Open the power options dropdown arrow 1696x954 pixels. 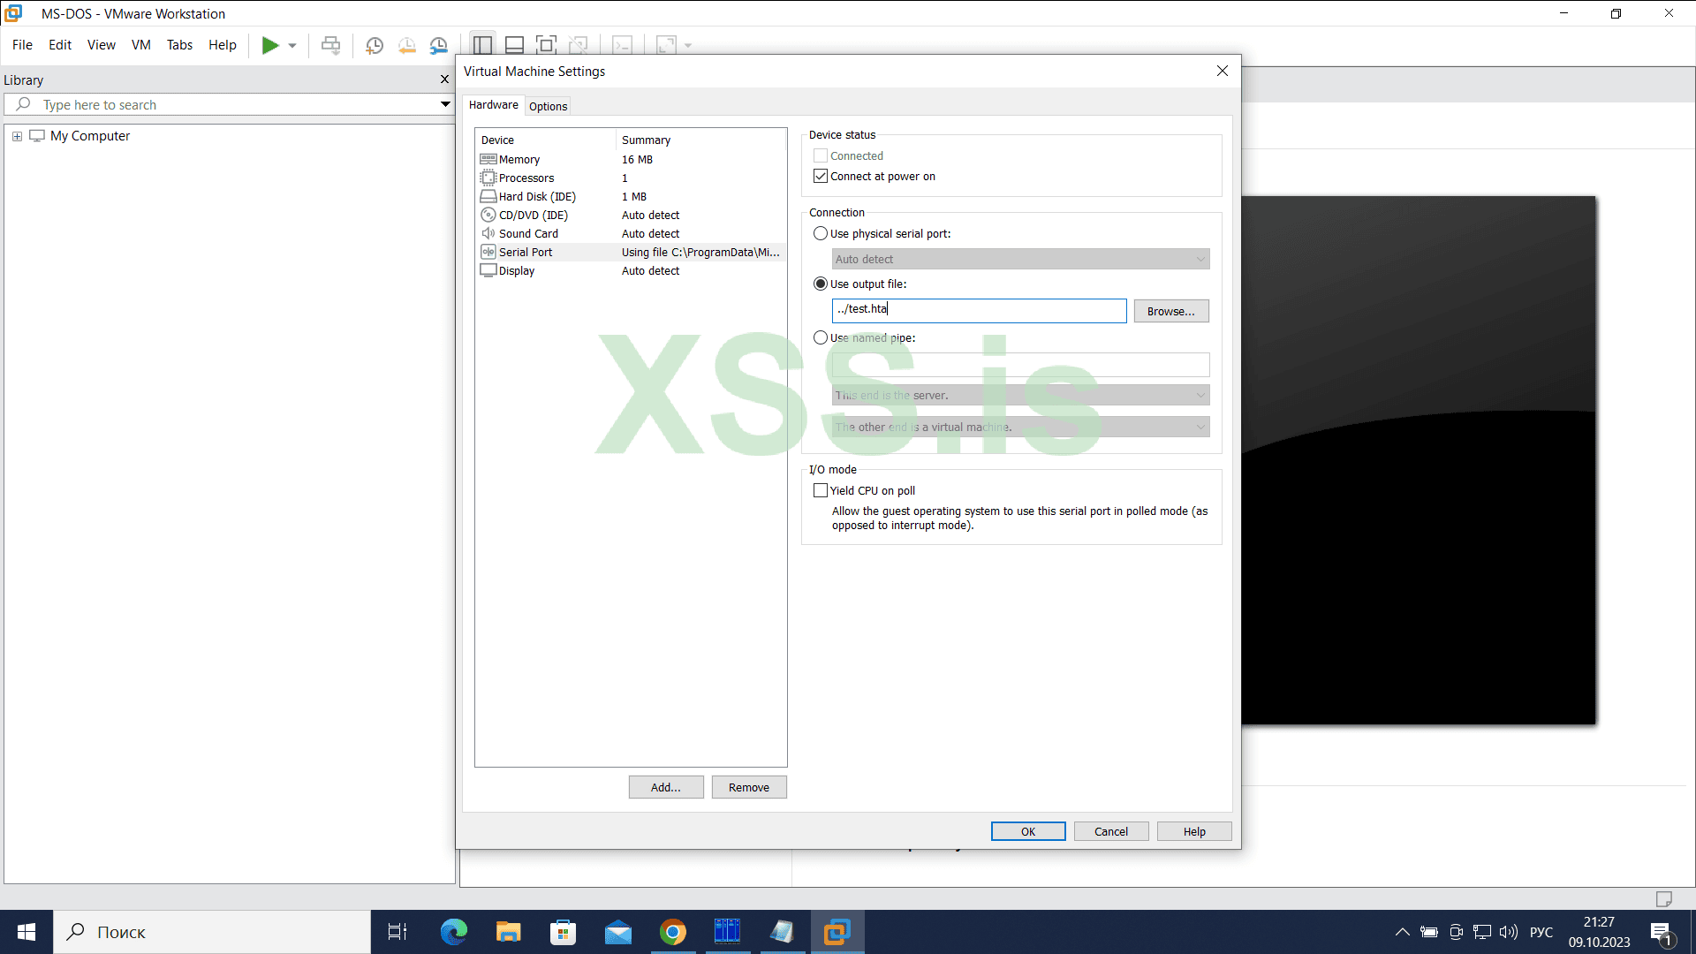(x=291, y=45)
